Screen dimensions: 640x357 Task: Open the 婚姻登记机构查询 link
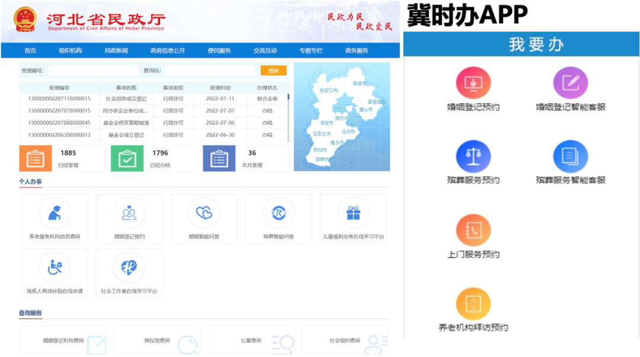(63, 340)
